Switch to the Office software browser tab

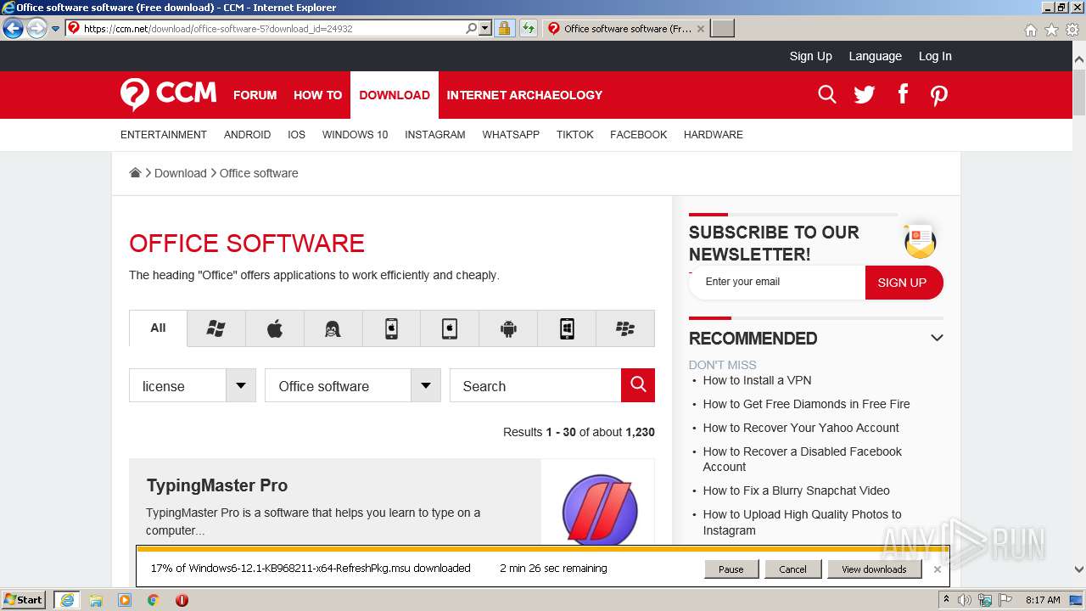(x=625, y=28)
